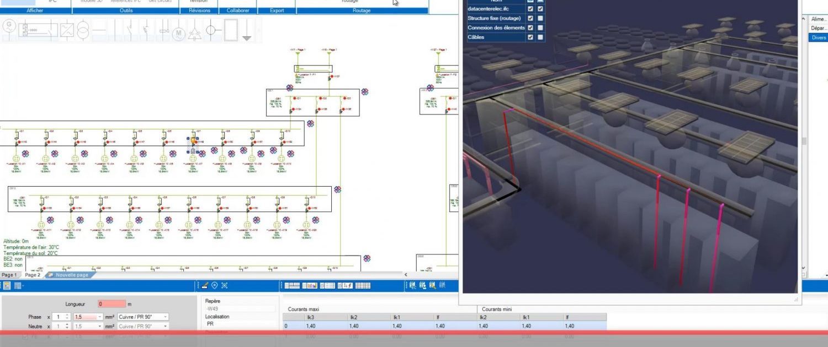
Task: Switch to Page 1 tab
Action: tap(9, 275)
